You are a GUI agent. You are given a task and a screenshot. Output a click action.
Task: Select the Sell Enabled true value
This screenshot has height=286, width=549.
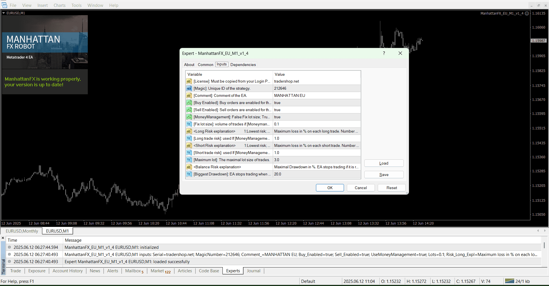[317, 110]
